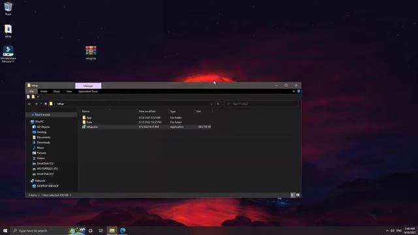Open the File tab in Explorer ribbon

[x=31, y=91]
